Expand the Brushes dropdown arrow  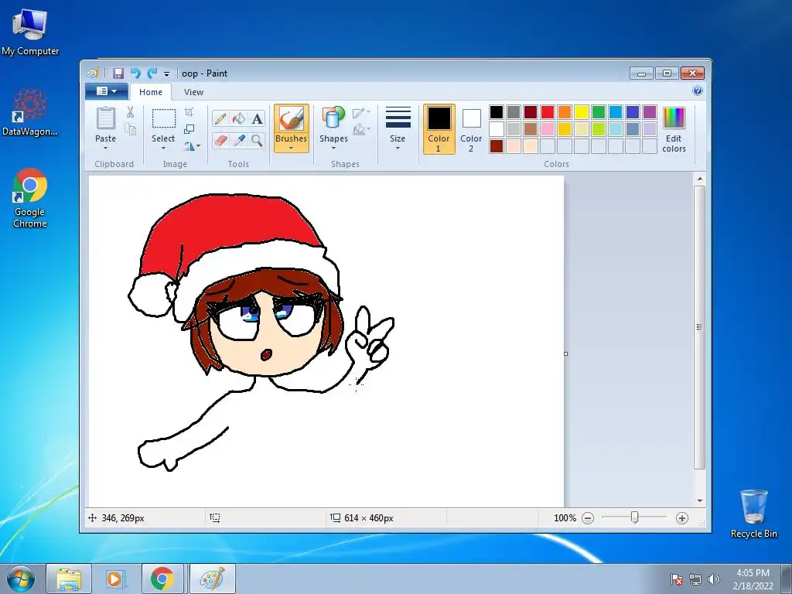coord(292,148)
